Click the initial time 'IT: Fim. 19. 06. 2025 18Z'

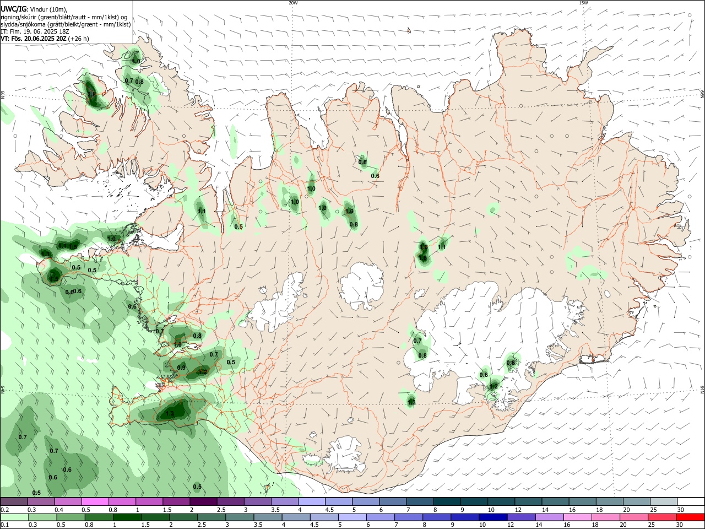(34, 31)
